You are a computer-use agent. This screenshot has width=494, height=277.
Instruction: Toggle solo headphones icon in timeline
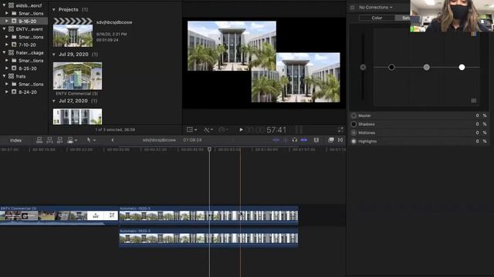295,140
